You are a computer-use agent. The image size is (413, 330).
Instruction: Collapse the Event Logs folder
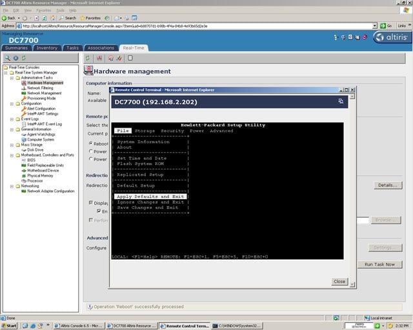12,119
